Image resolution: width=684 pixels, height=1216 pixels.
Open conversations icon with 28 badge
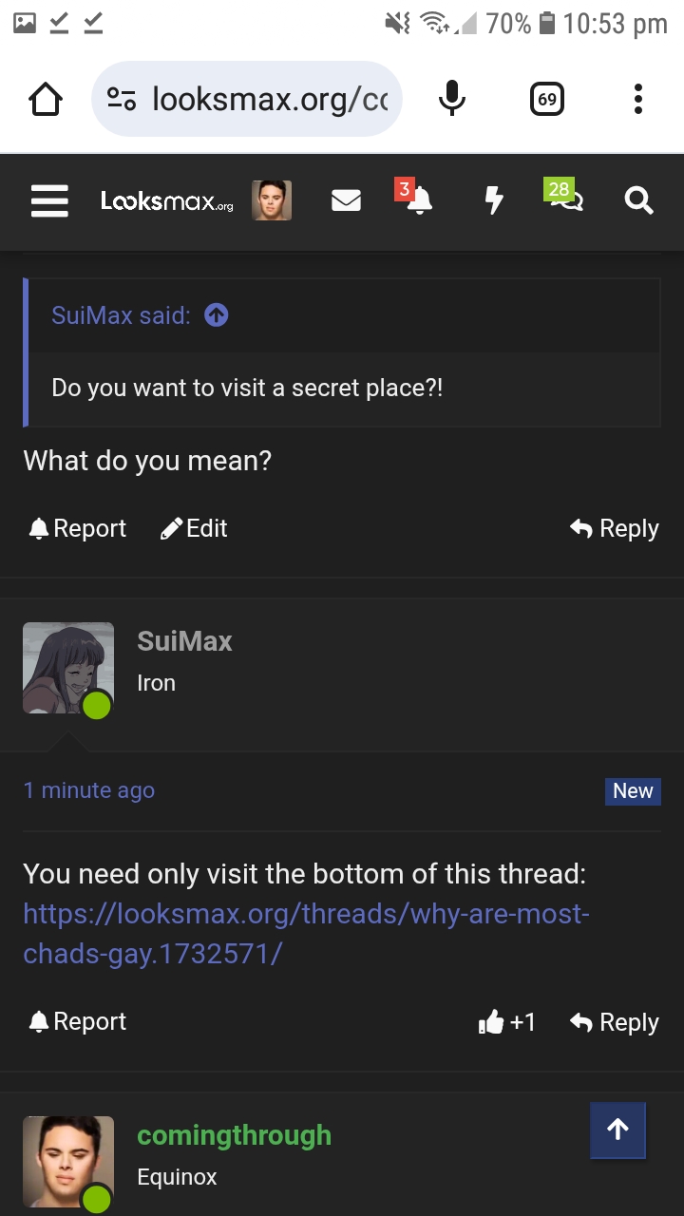pos(566,199)
